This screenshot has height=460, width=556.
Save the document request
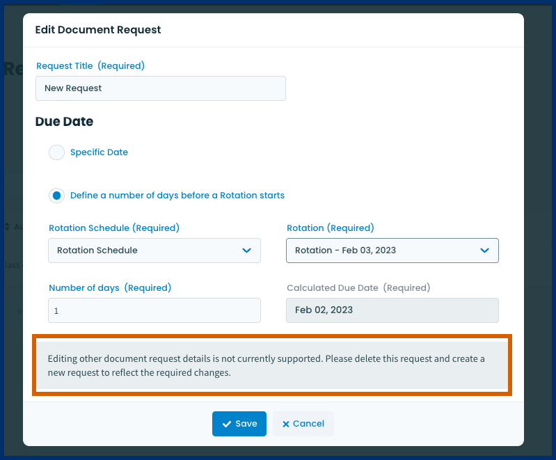(x=239, y=424)
